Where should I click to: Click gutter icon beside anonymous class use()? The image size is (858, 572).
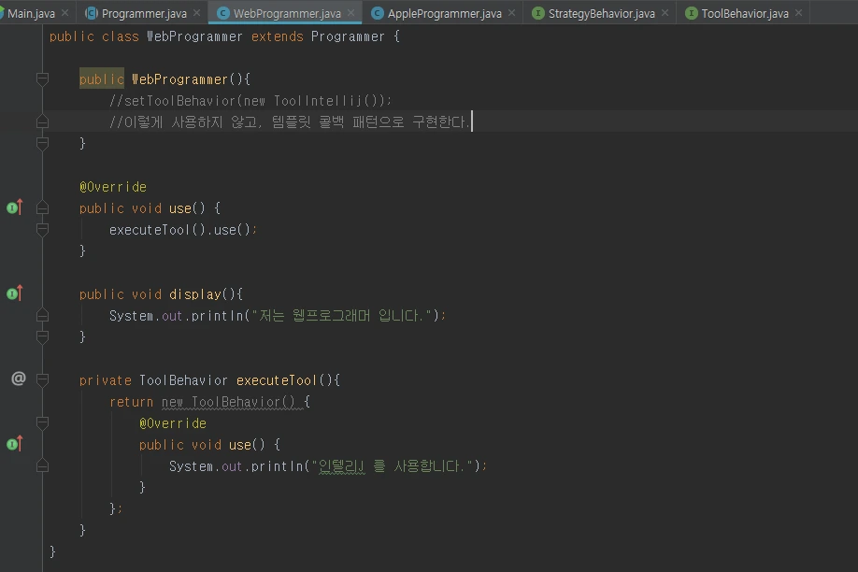(x=15, y=444)
